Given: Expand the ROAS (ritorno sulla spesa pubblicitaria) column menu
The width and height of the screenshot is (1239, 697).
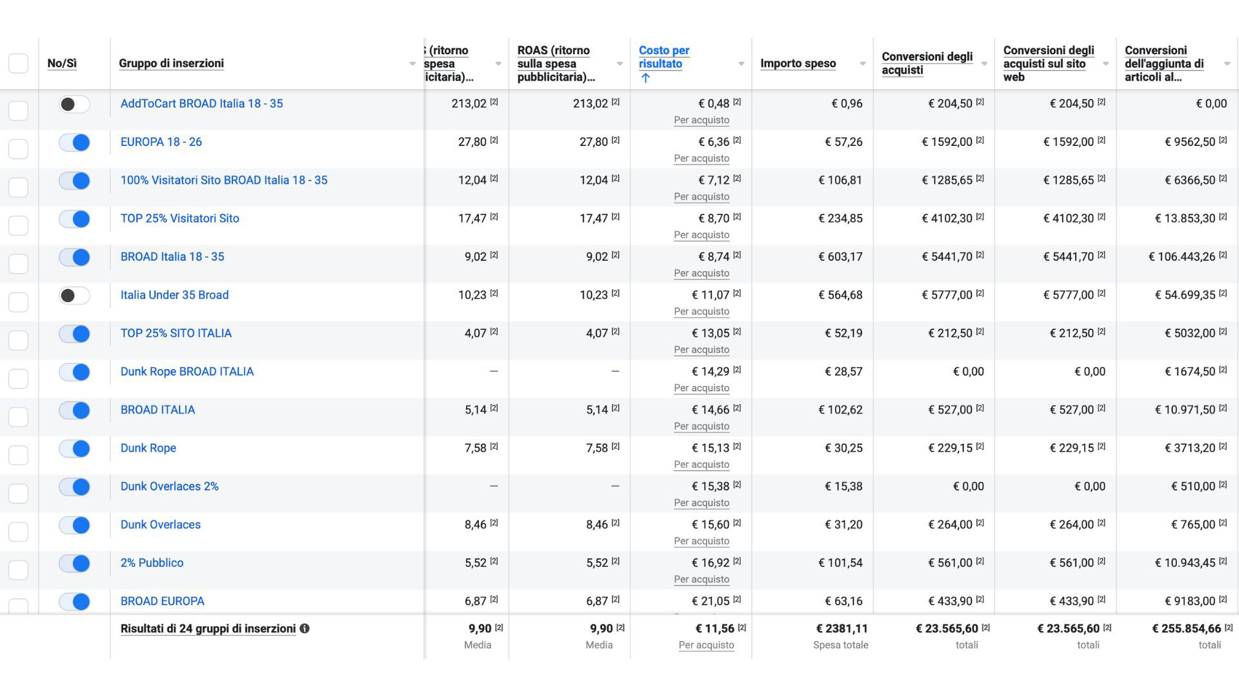Looking at the screenshot, I should [619, 63].
